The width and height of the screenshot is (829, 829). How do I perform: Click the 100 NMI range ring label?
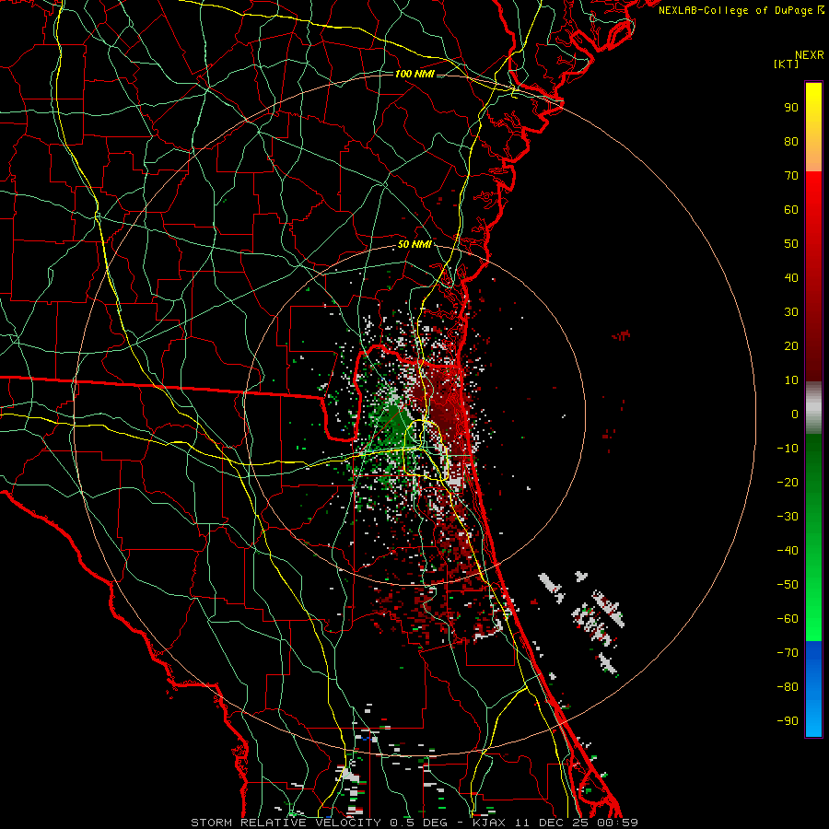[414, 74]
